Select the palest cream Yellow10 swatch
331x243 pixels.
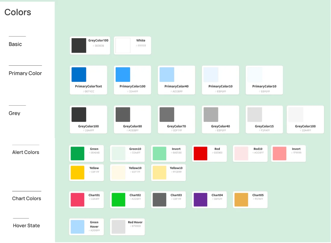coord(119,173)
